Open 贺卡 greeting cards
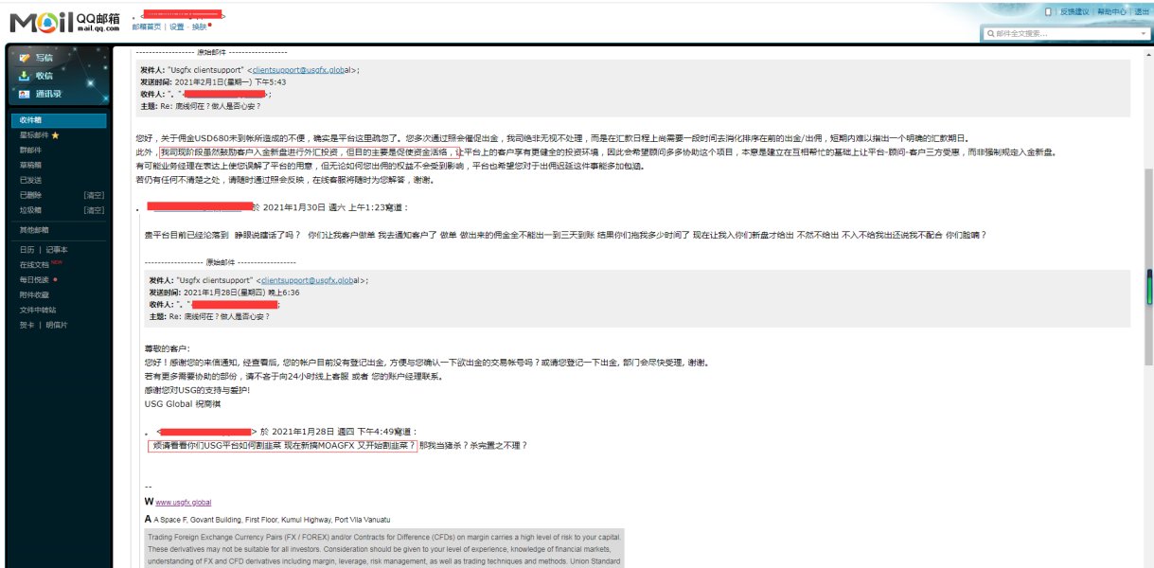Viewport: 1154px width, 568px height. coord(27,325)
